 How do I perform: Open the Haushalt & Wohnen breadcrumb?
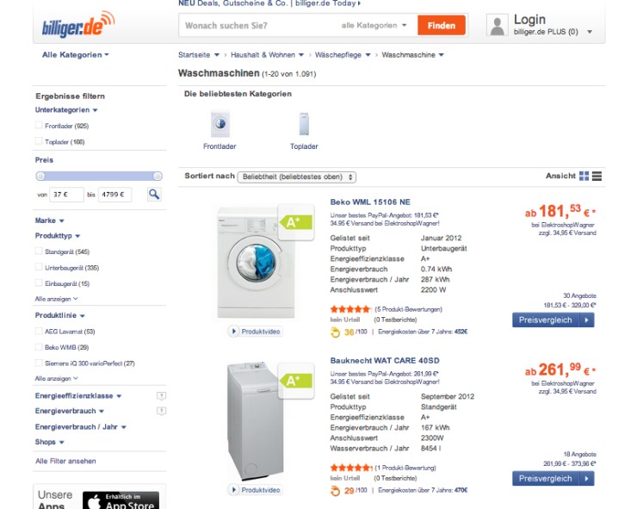(269, 55)
